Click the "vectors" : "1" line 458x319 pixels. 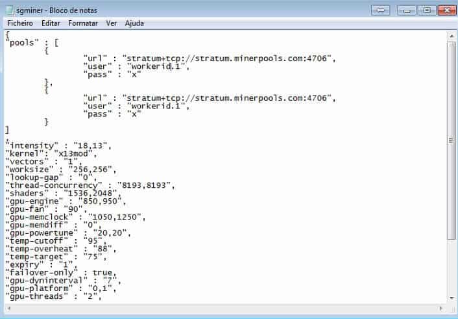[x=44, y=161]
